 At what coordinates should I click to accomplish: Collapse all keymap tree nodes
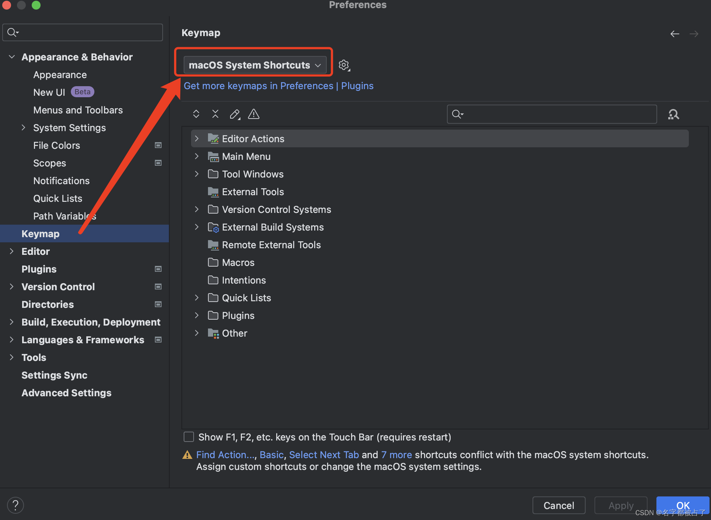click(x=215, y=114)
